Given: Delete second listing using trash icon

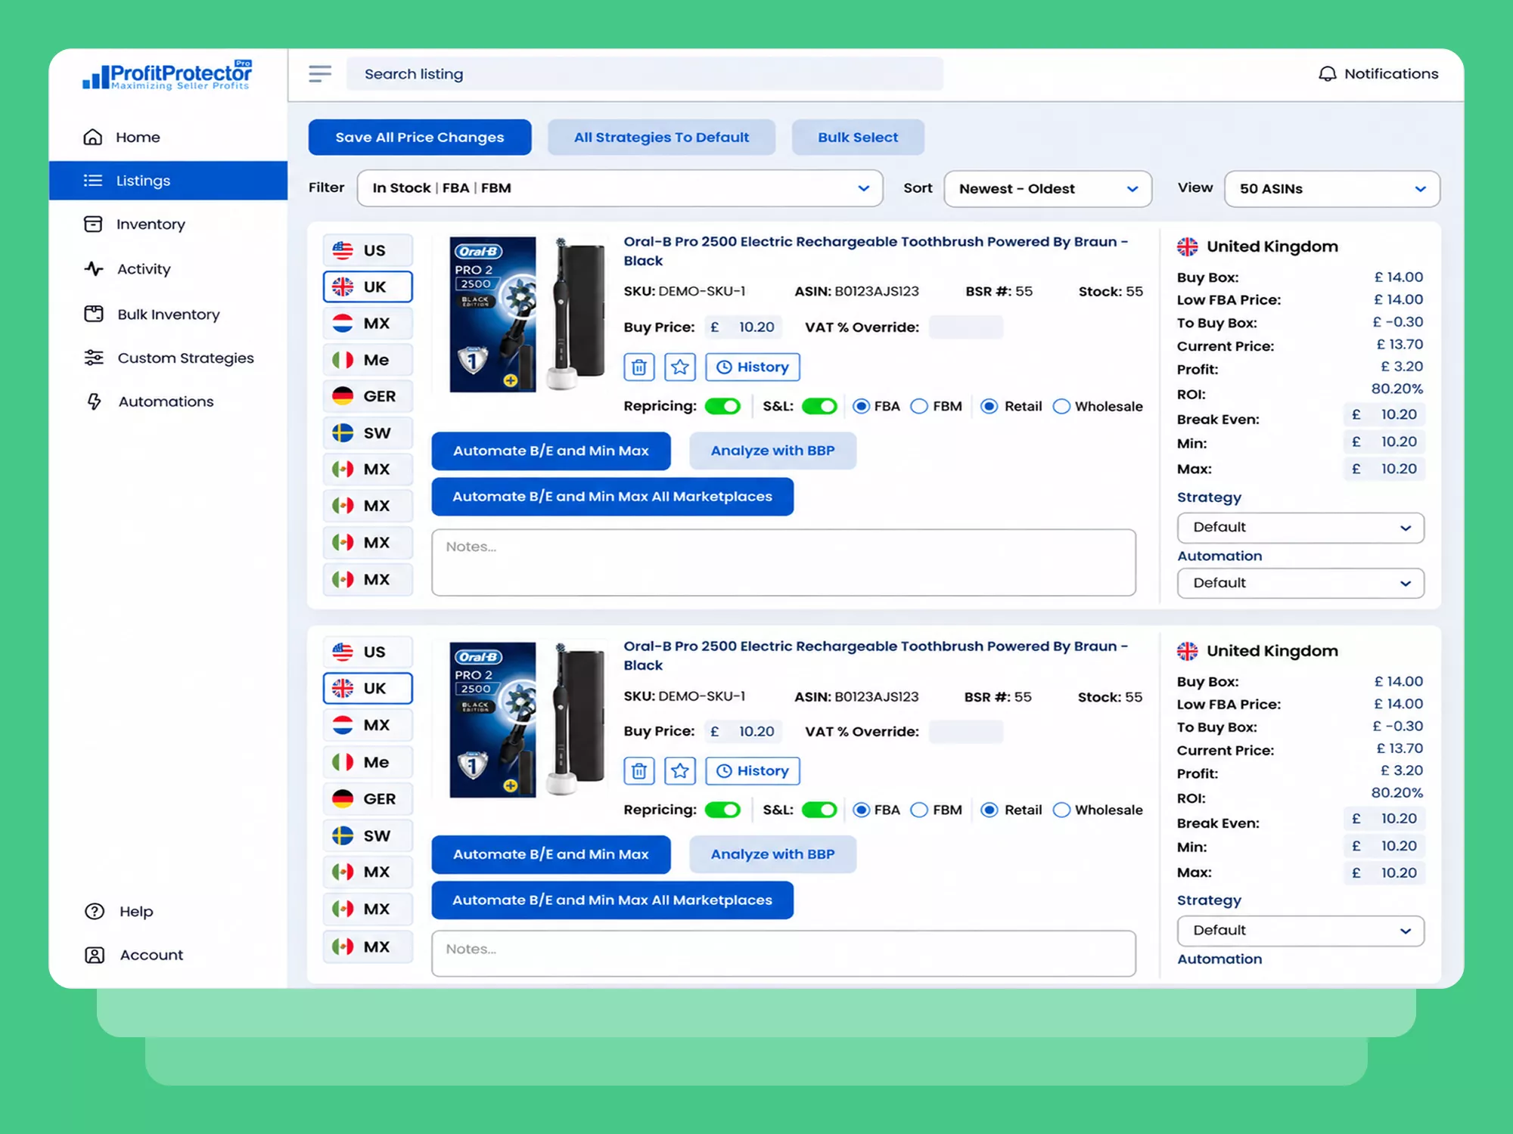Looking at the screenshot, I should tap(639, 770).
